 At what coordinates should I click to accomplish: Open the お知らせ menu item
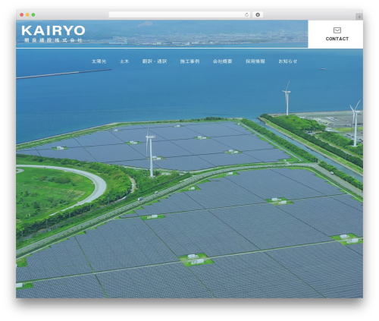[x=288, y=61]
